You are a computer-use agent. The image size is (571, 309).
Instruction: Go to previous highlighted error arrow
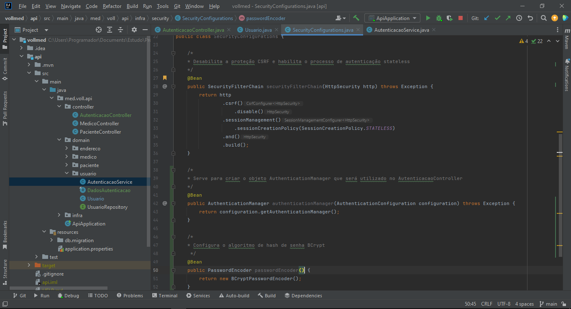[549, 41]
